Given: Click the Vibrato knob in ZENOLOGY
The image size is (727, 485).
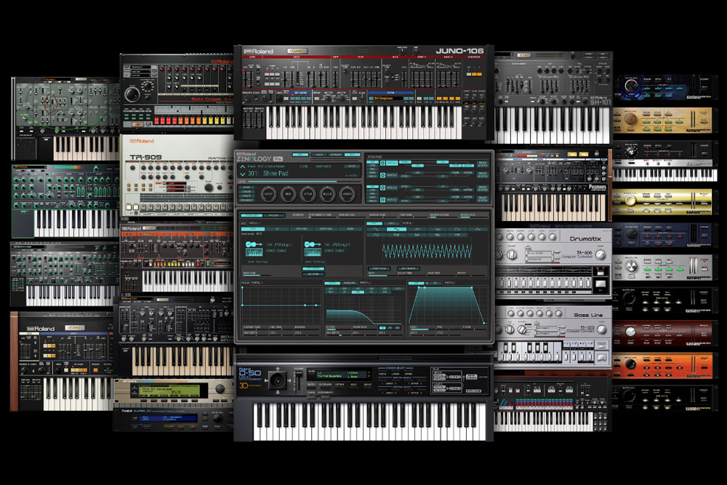Looking at the screenshot, I should [347, 194].
